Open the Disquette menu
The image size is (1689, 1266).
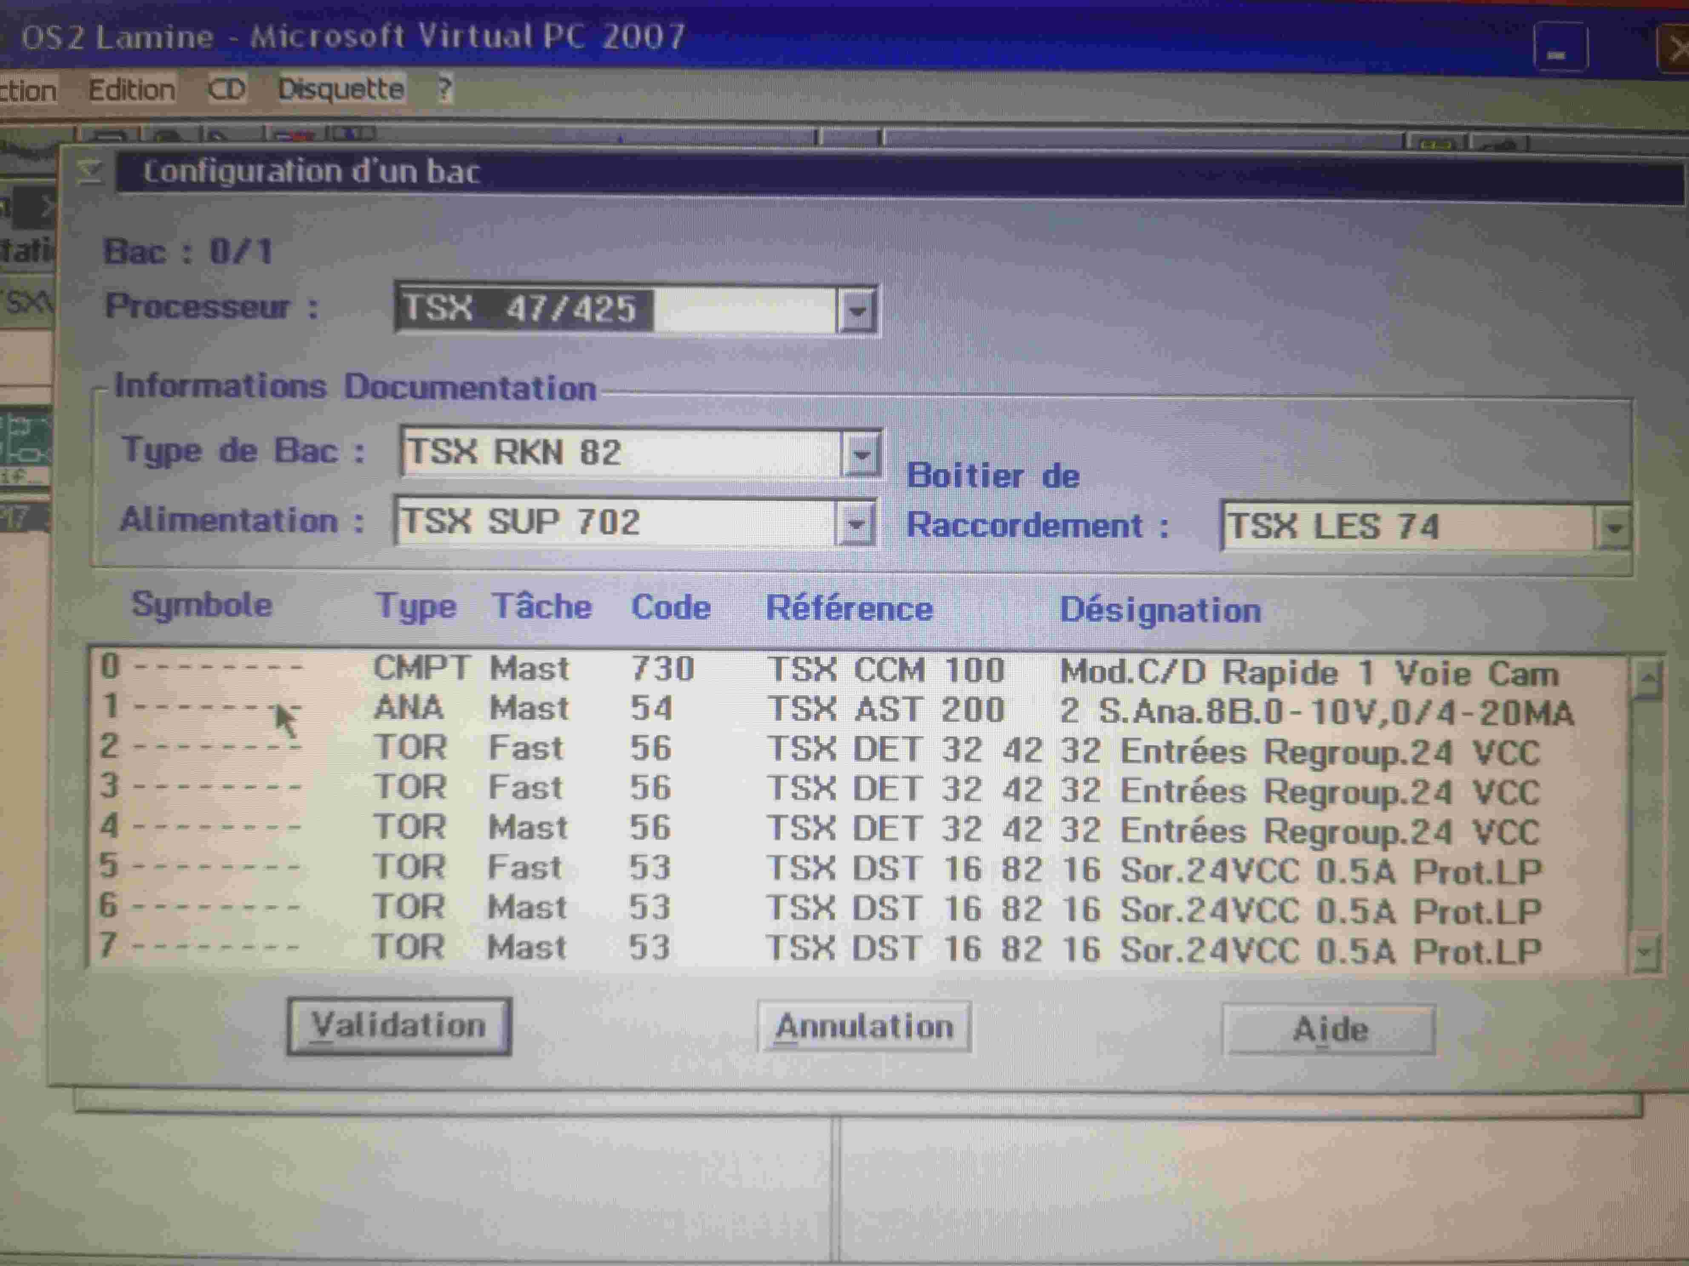pos(341,89)
